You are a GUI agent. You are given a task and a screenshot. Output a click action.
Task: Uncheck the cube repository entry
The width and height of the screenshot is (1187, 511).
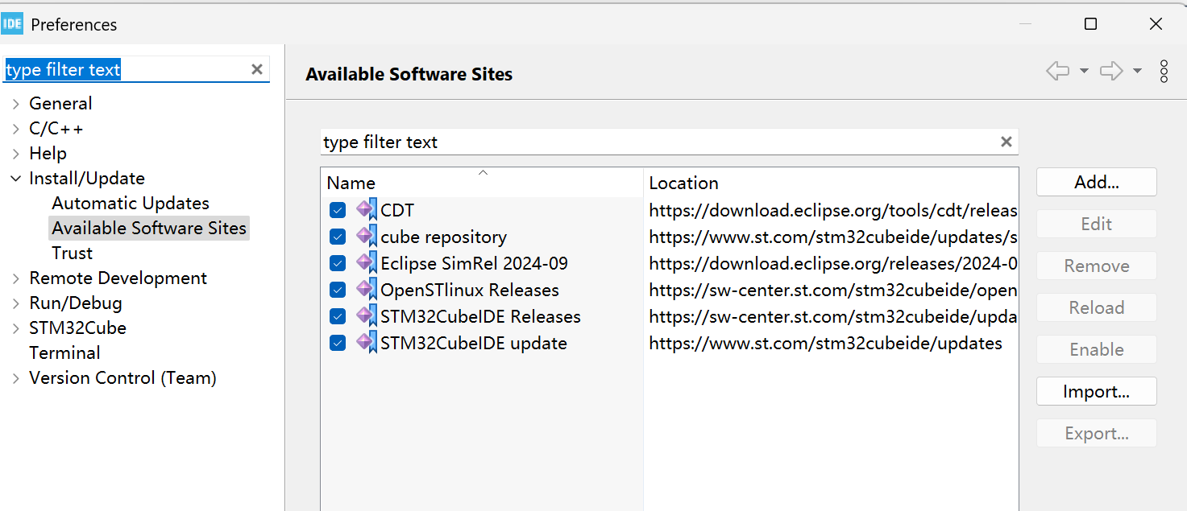click(x=337, y=236)
